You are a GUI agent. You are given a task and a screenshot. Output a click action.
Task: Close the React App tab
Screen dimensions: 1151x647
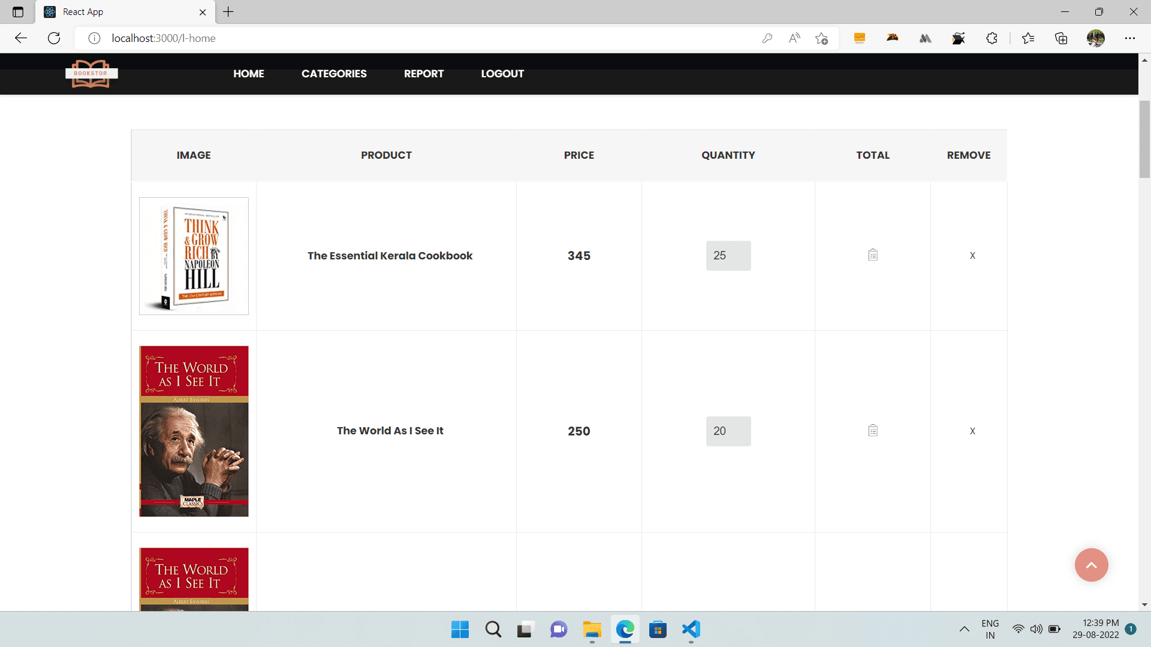point(203,12)
